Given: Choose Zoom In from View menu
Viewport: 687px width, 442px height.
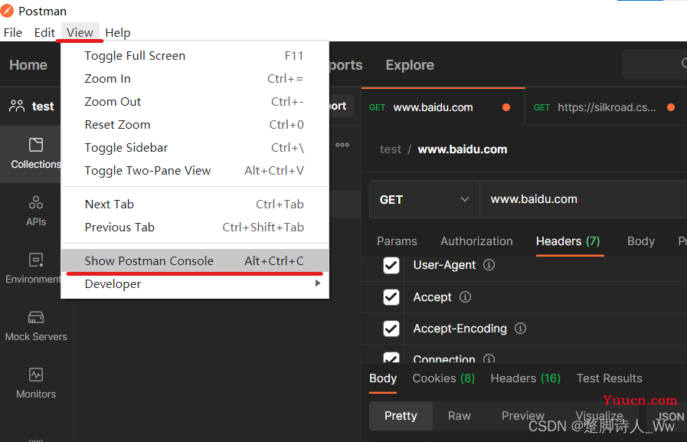Looking at the screenshot, I should point(195,78).
